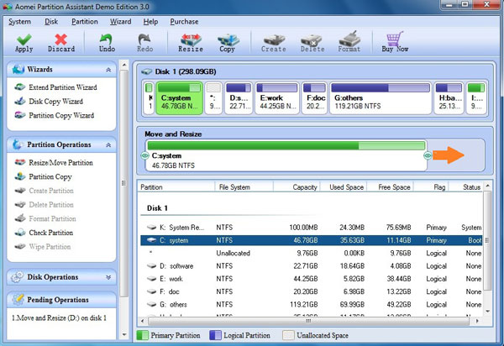504x346 pixels.
Task: Open the Disk menu
Action: pyautogui.click(x=51, y=22)
